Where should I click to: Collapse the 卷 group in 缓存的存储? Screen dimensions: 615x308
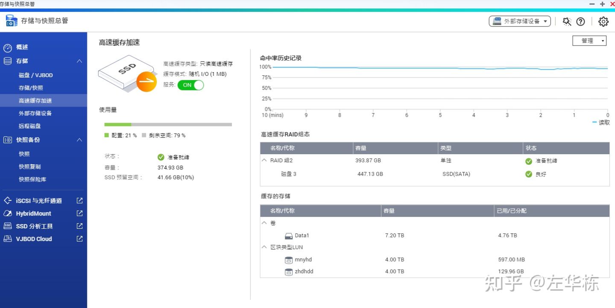[x=264, y=223]
